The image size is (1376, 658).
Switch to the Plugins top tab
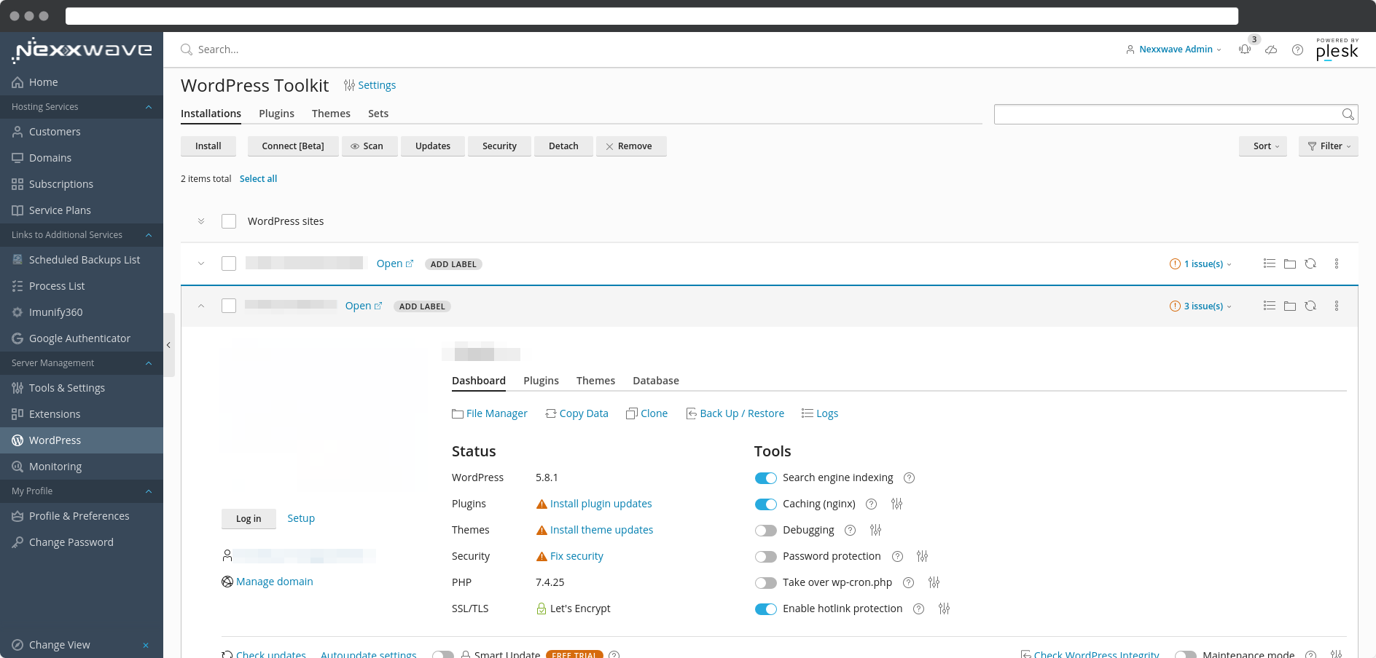pyautogui.click(x=276, y=114)
